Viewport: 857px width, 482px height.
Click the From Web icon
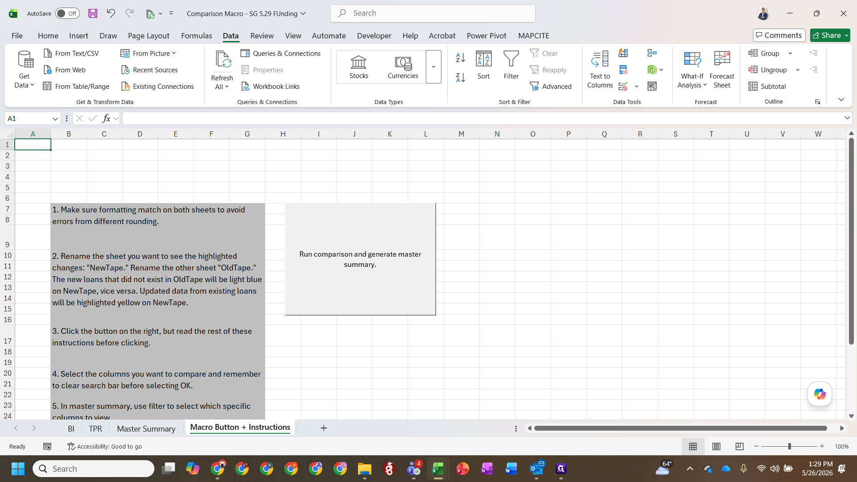47,70
